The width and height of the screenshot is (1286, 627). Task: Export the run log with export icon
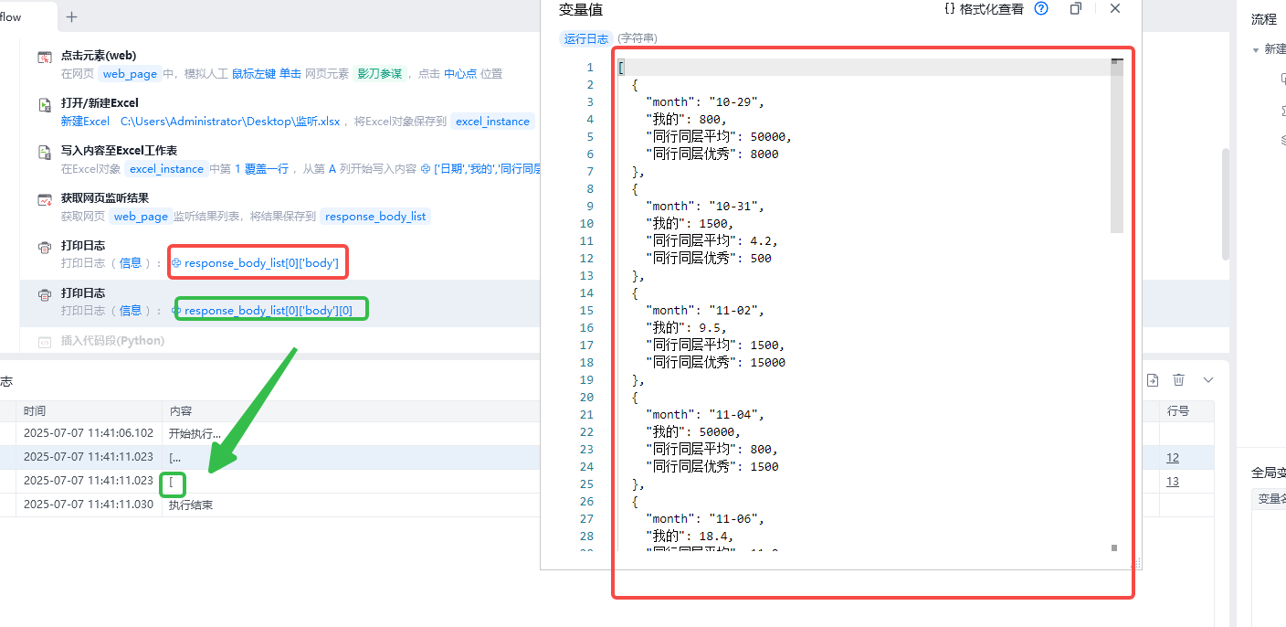pyautogui.click(x=1154, y=379)
